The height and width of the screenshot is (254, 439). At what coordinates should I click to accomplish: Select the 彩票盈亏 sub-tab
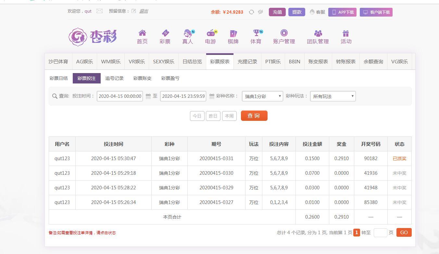pos(170,78)
